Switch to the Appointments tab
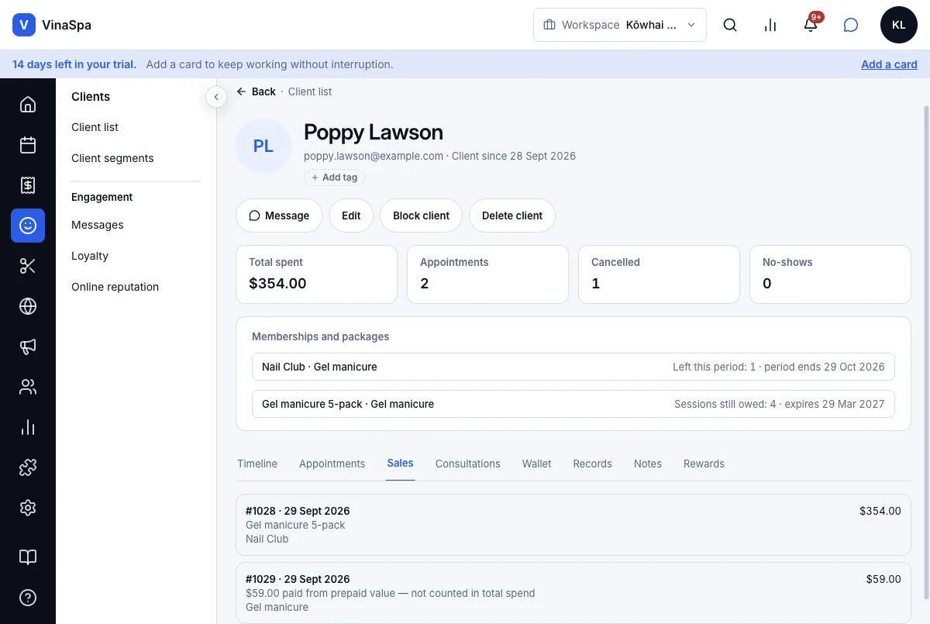Image resolution: width=930 pixels, height=624 pixels. pos(332,464)
